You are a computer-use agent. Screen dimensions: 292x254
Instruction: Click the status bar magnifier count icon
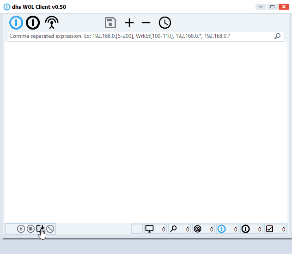174,229
